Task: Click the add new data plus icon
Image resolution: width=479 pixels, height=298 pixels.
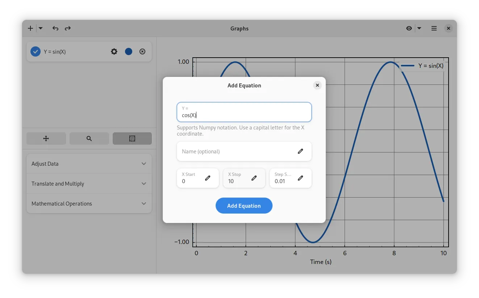Action: (30, 28)
